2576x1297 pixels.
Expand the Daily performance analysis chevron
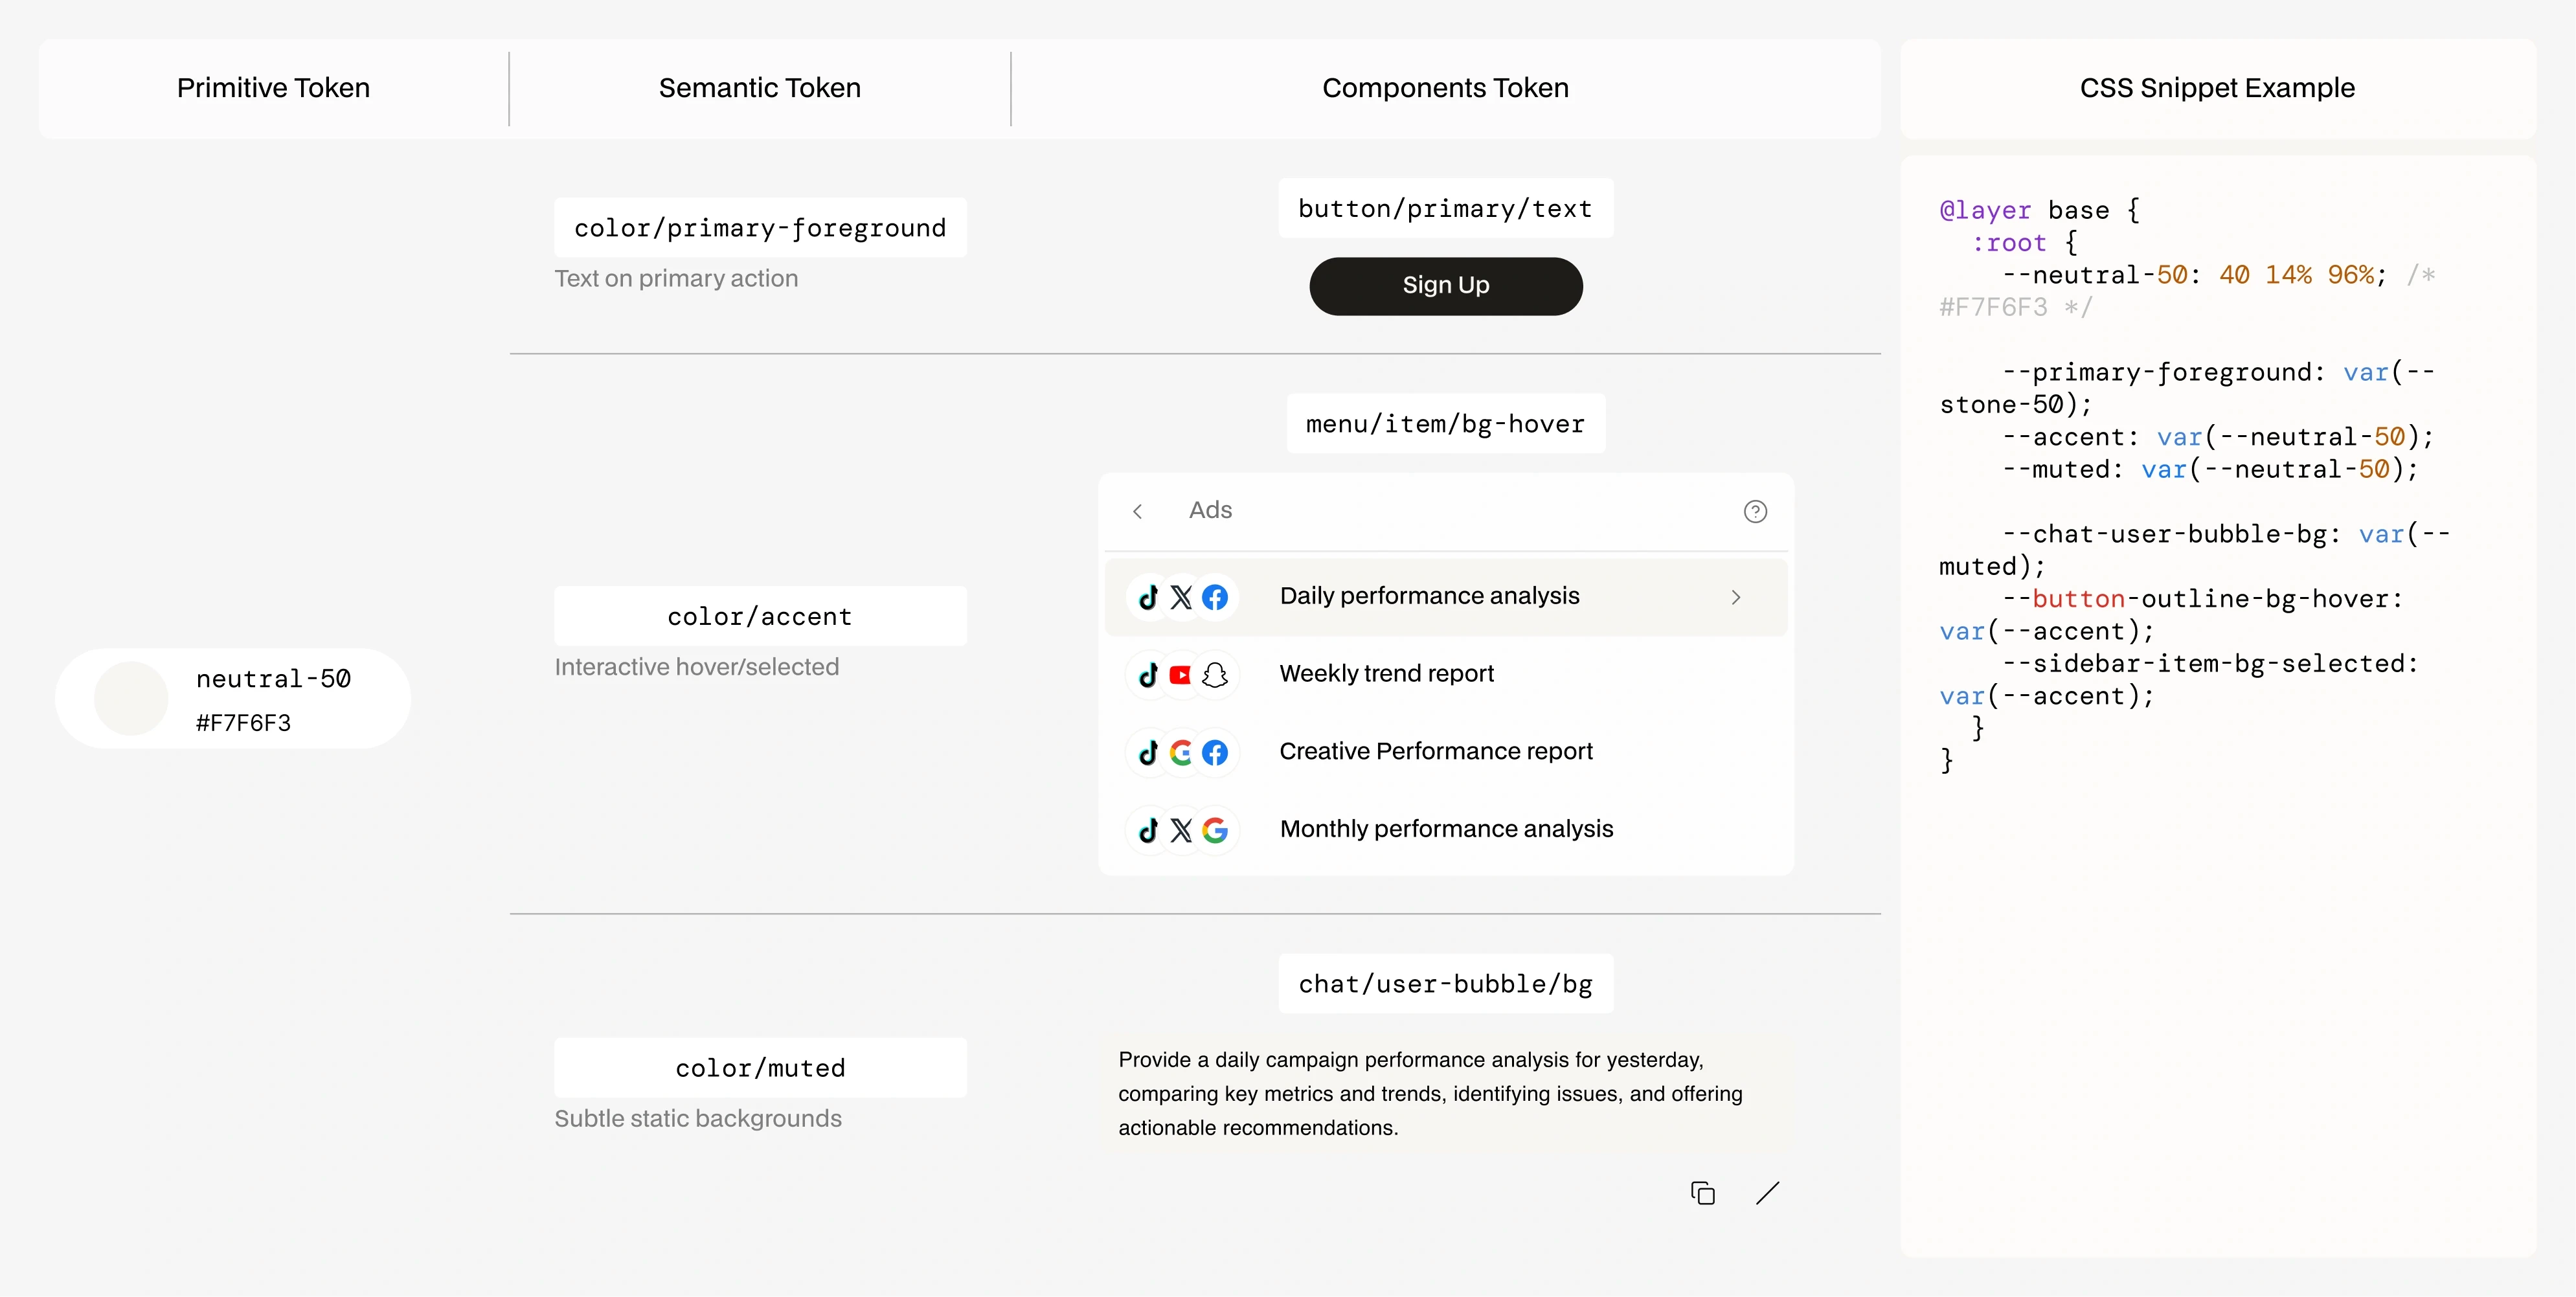(x=1735, y=596)
